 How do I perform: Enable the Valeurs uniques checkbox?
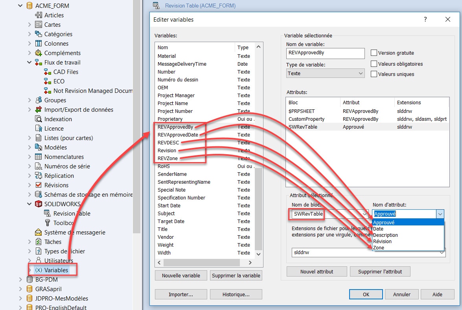click(374, 74)
